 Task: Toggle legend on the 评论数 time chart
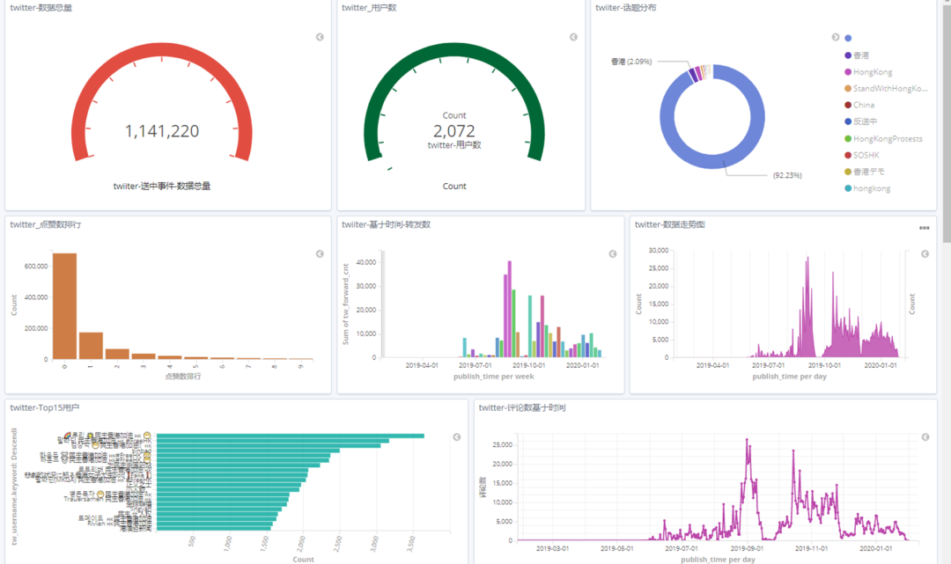pyautogui.click(x=925, y=436)
